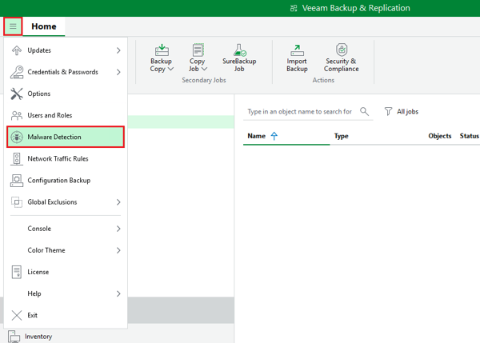Sort by the Objects column header
Image resolution: width=480 pixels, height=343 pixels.
(x=439, y=136)
